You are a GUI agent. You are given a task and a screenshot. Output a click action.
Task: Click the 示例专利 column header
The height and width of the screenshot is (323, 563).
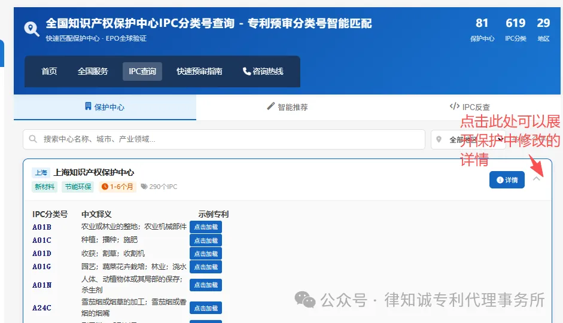tap(213, 214)
